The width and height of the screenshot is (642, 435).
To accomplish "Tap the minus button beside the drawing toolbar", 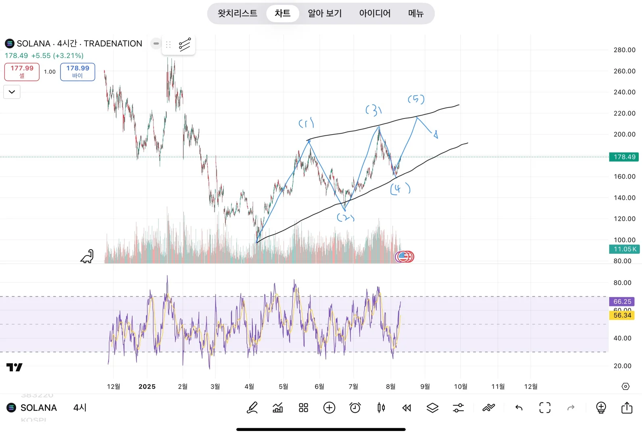I will point(156,43).
